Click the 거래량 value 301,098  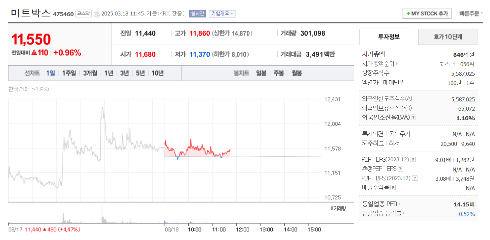pos(313,33)
